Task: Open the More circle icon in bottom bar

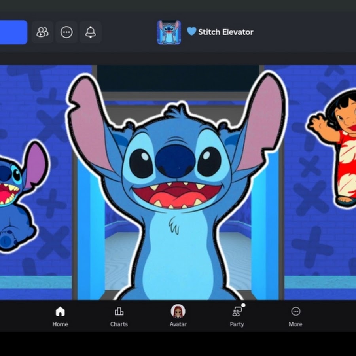Action: pos(295,311)
